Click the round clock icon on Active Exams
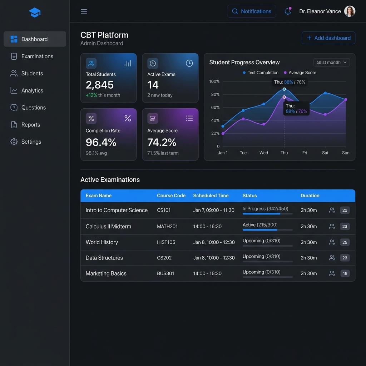366x366 pixels. 189,63
